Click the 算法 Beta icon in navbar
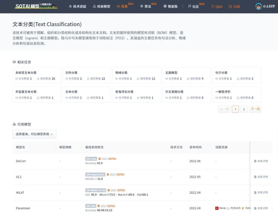The height and width of the screenshot is (214, 278). [x=141, y=6]
